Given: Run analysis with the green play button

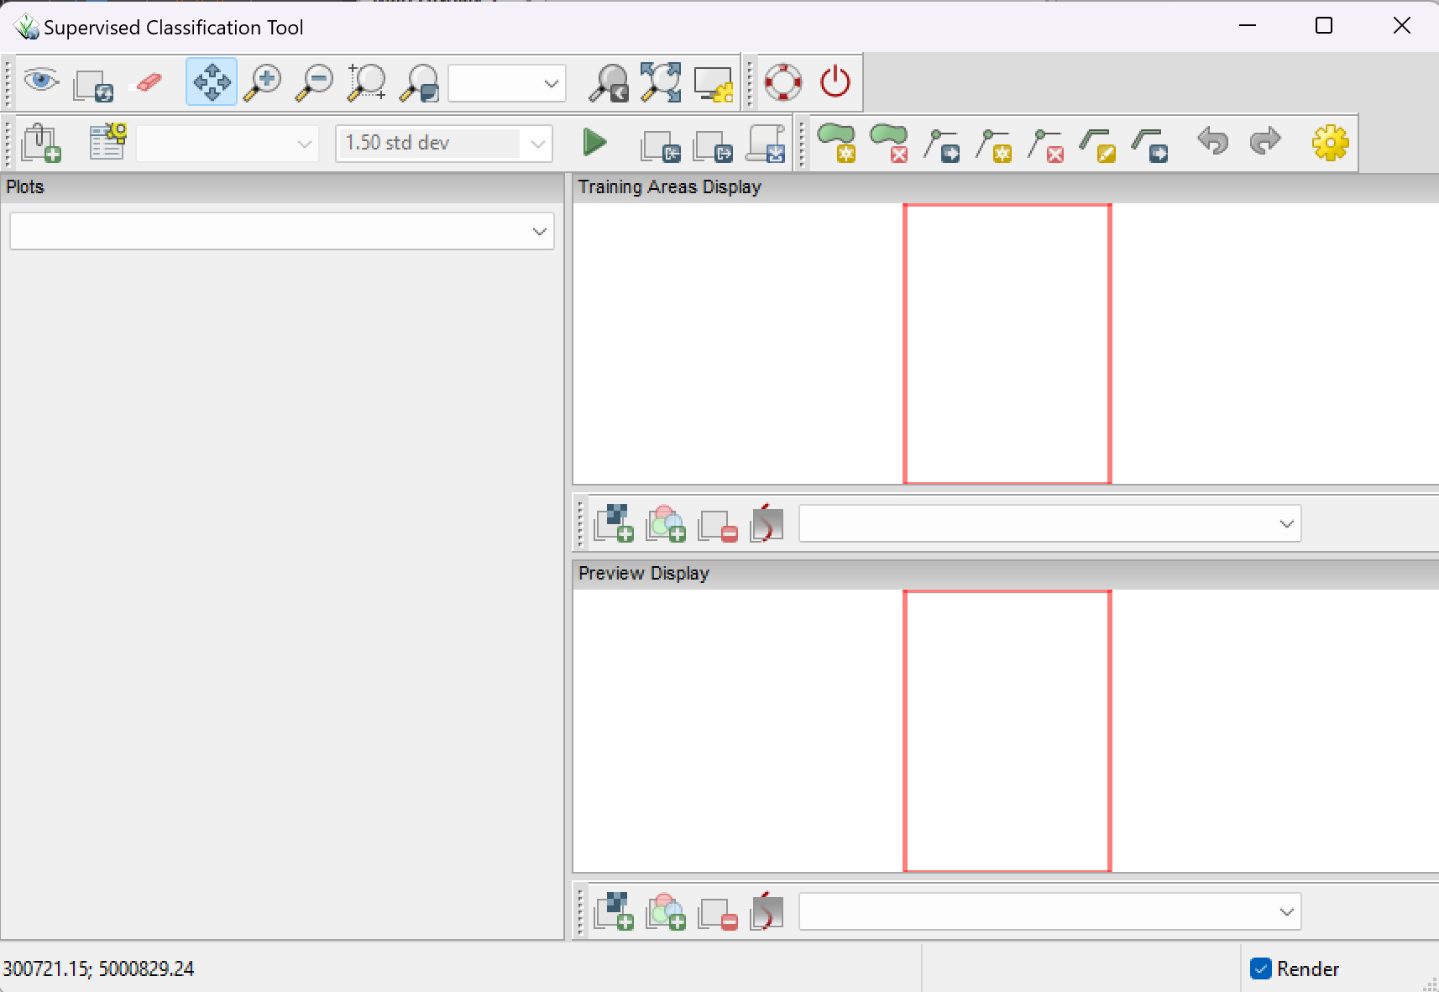Looking at the screenshot, I should 595,143.
